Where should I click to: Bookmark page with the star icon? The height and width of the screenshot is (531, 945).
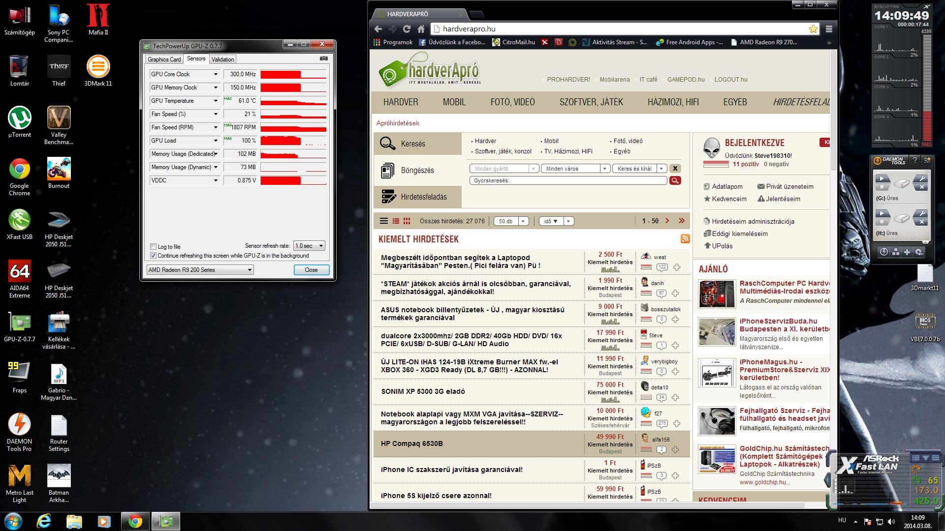813,29
